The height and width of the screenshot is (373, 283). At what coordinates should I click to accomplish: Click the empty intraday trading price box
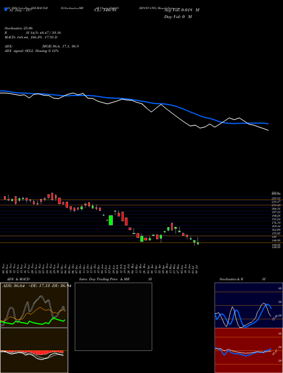[113, 316]
